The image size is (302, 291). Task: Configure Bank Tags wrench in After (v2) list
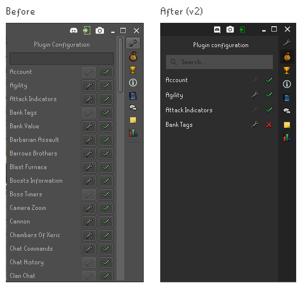(255, 125)
